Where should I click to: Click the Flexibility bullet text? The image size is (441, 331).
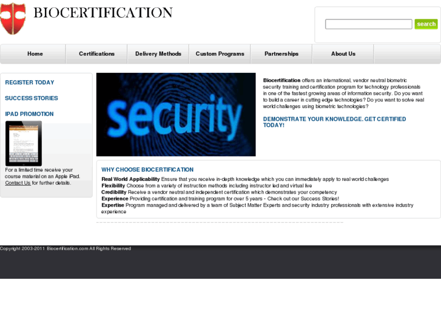(207, 186)
